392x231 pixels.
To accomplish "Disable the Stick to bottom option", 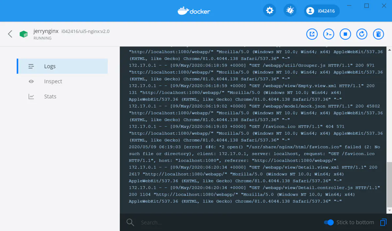I will [328, 222].
